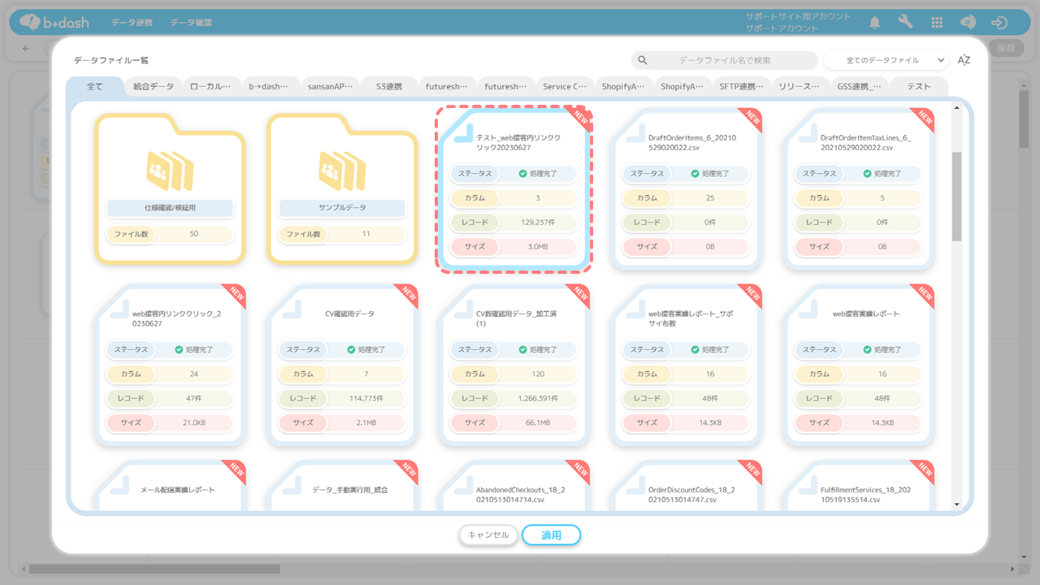Image resolution: width=1040 pixels, height=585 pixels.
Task: Click the 114,773件 record count
Action: coord(365,398)
